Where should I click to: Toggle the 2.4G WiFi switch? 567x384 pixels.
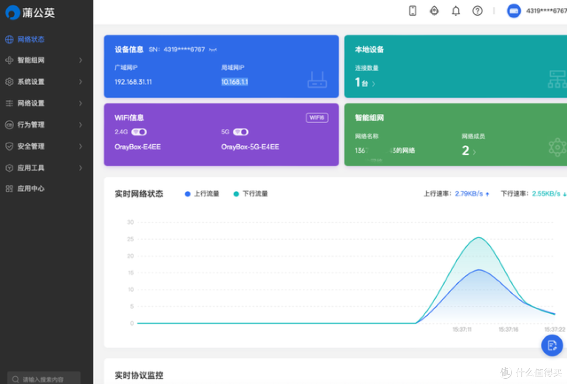[139, 132]
